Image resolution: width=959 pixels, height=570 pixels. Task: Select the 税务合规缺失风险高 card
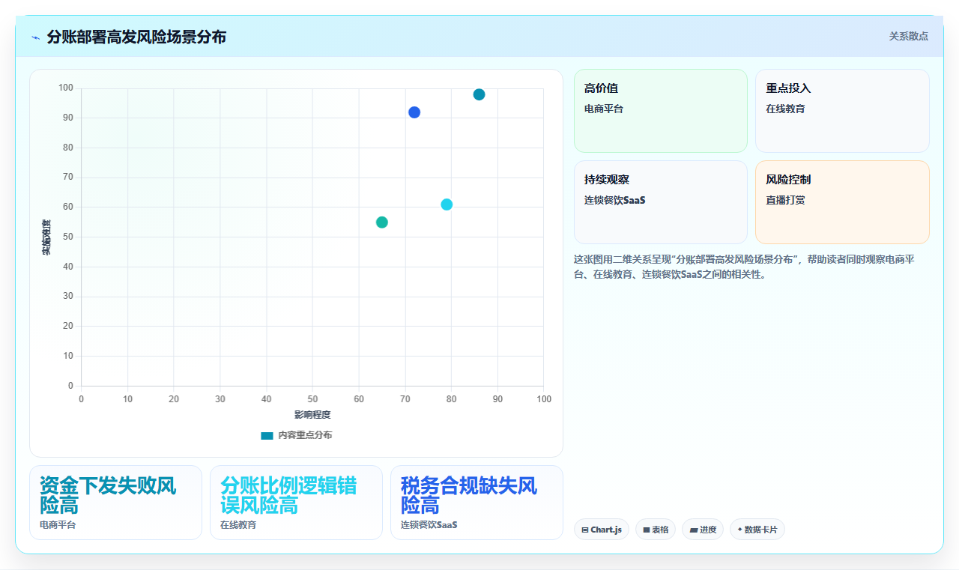[x=477, y=503]
